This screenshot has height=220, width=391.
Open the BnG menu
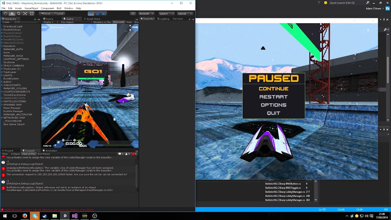tap(59, 8)
